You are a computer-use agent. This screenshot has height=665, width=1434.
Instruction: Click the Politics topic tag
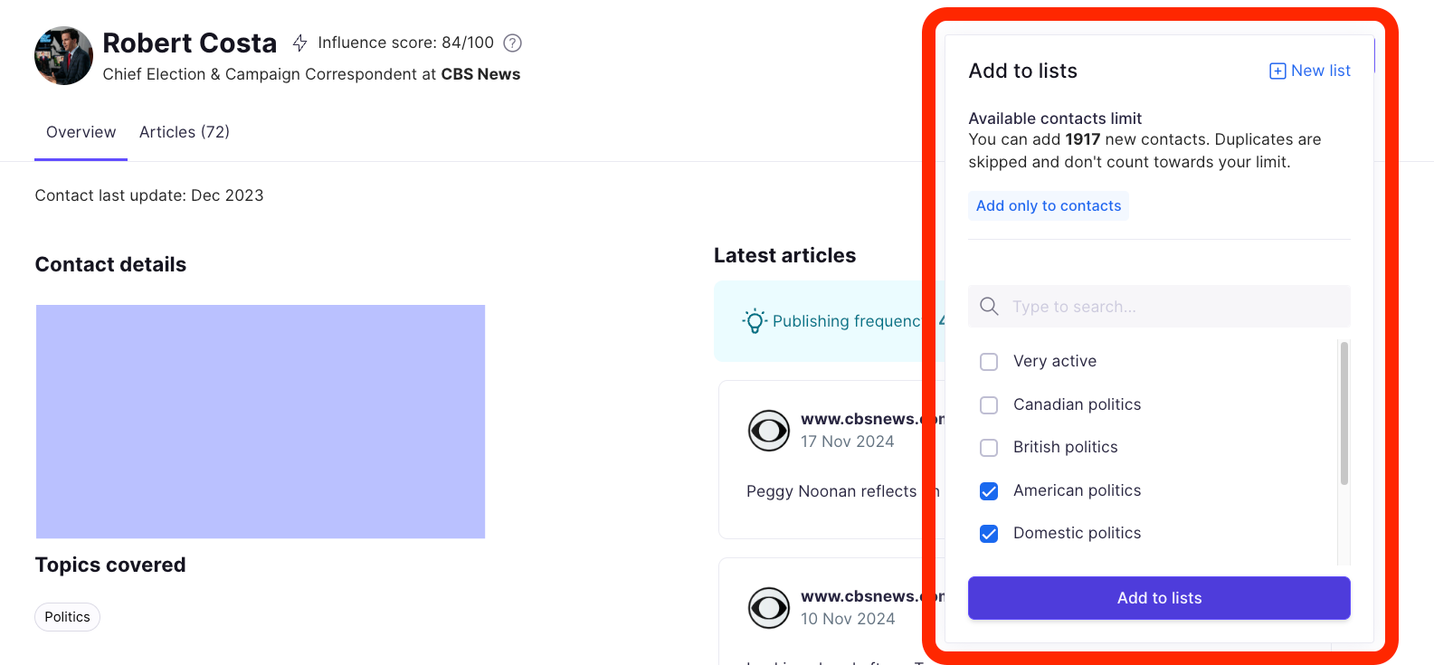(68, 617)
